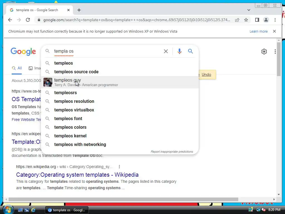
Task: Click the vertical scrollbar thumb
Action: point(279,59)
